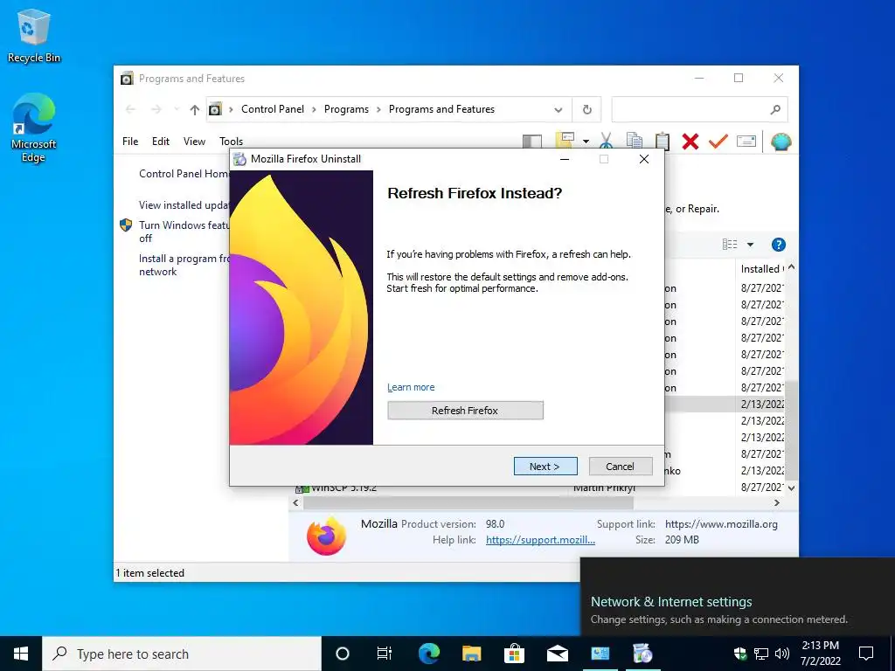Open Network & Internet settings link

coord(671,601)
